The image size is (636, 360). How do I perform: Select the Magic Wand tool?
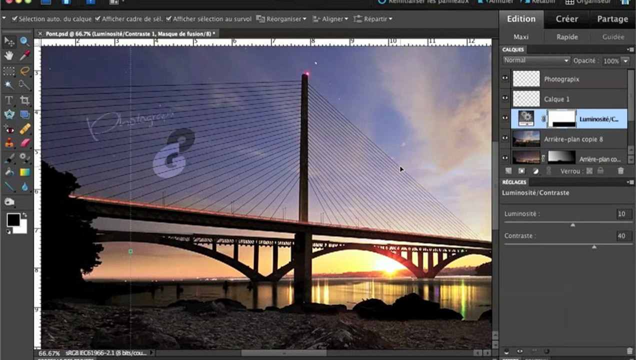point(9,85)
